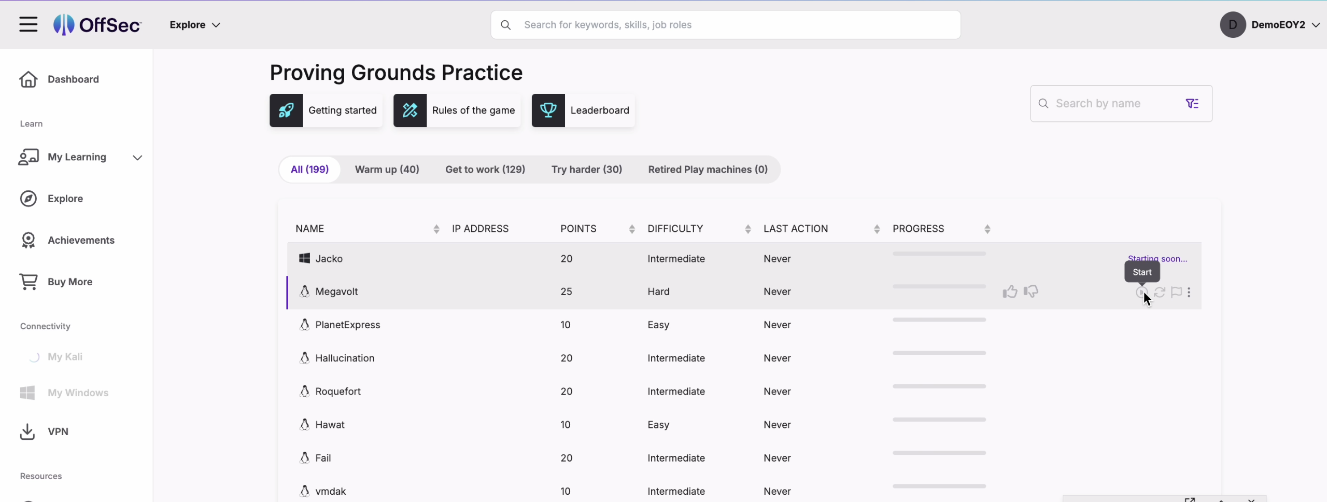Viewport: 1327px width, 502px height.
Task: Click the Linux icon next to Hawat
Action: point(305,424)
